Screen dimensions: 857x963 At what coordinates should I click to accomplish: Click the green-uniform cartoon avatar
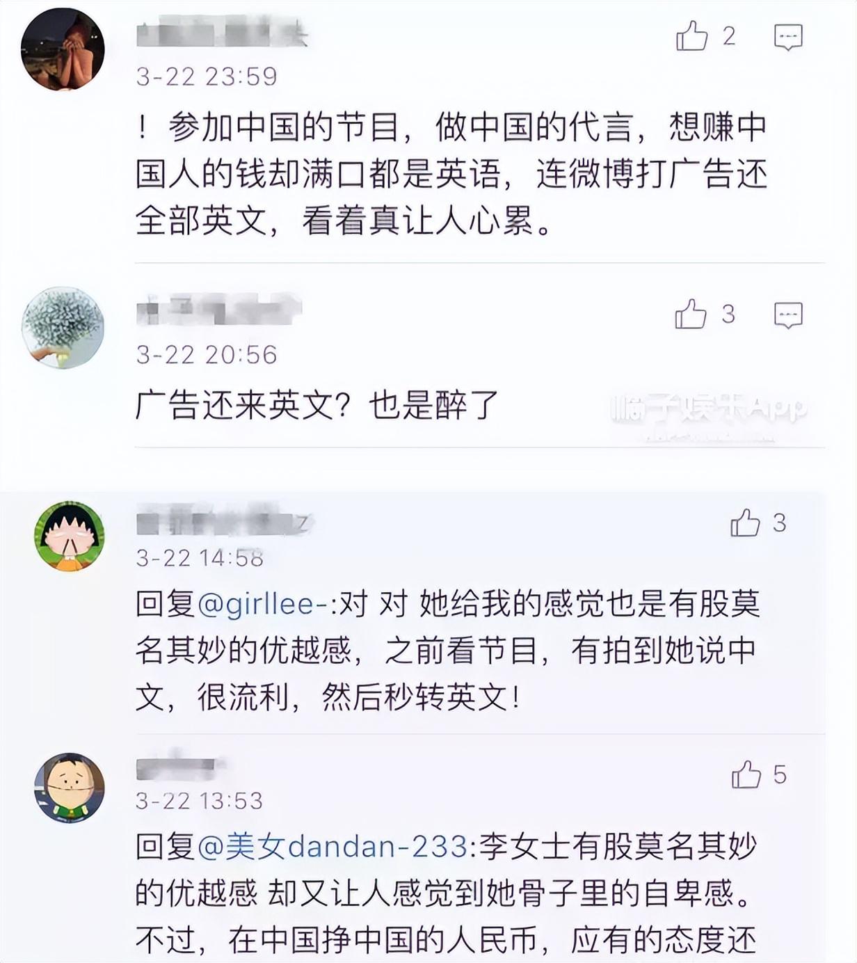(x=69, y=788)
